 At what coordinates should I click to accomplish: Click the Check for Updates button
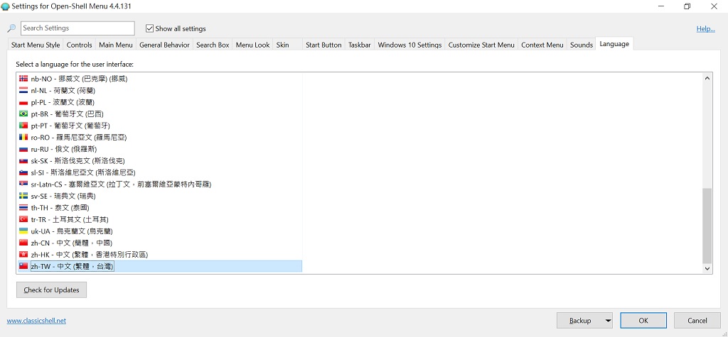51,289
